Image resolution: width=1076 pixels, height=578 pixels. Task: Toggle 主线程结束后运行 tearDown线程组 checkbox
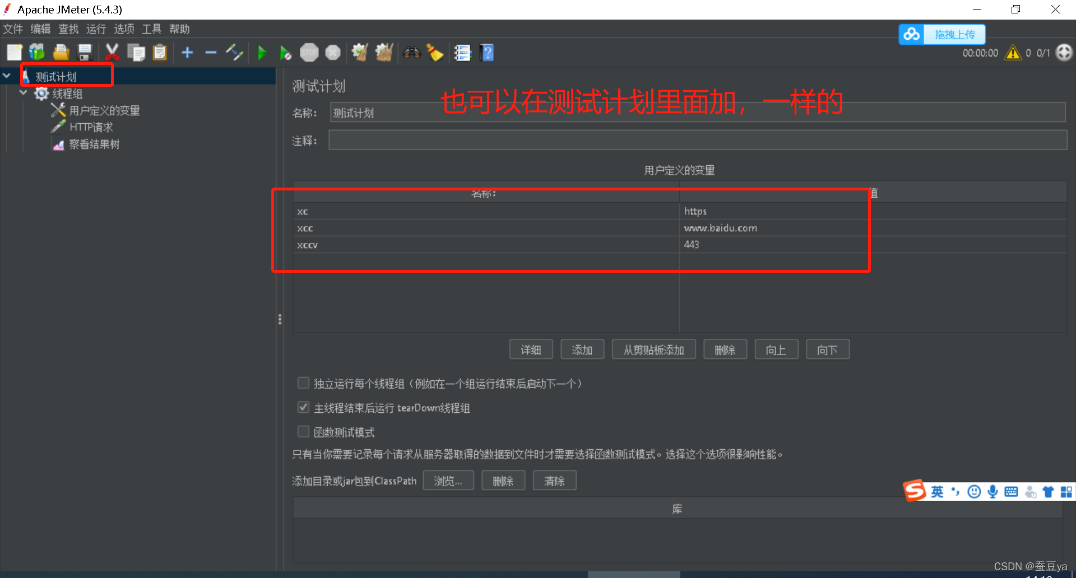click(x=303, y=407)
